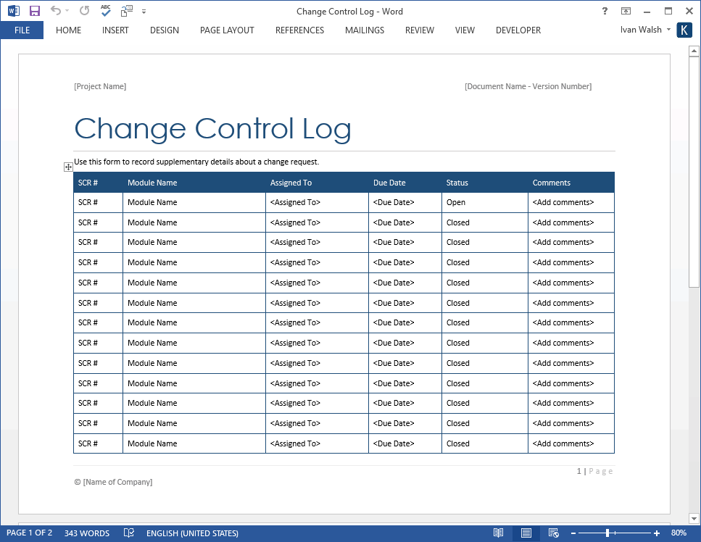The image size is (701, 542).
Task: Check proofing errors from the status bar
Action: [129, 533]
